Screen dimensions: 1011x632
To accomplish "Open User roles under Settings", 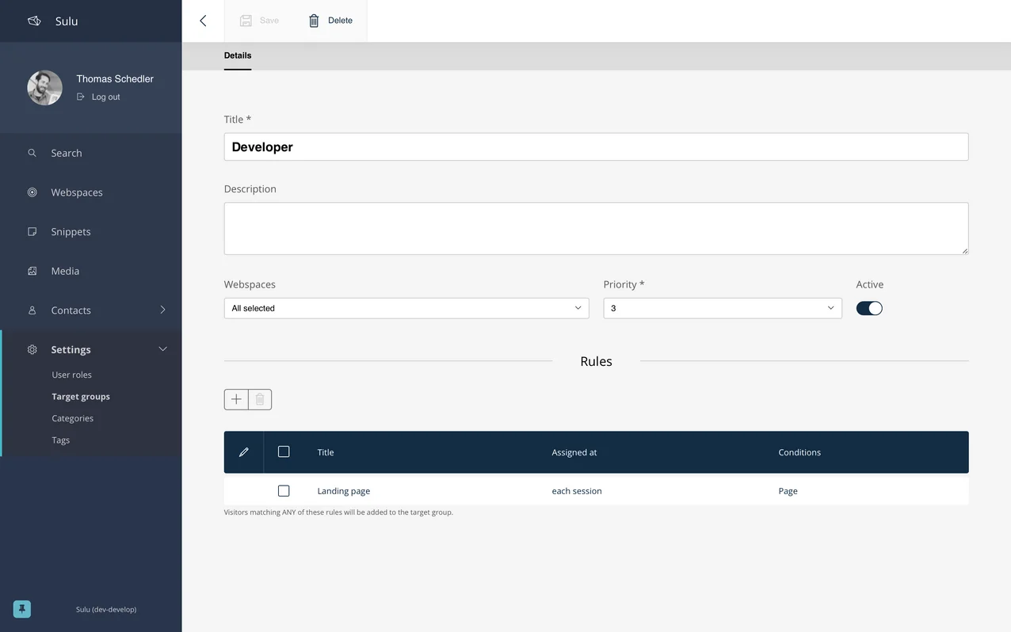I will [x=72, y=375].
